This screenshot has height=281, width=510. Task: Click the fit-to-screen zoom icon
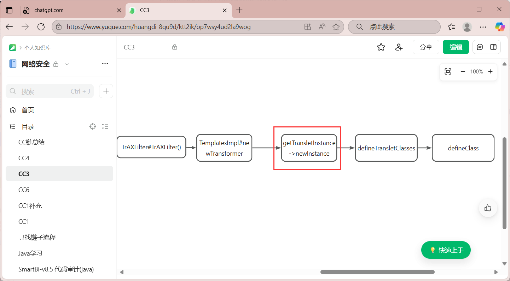[x=448, y=72]
